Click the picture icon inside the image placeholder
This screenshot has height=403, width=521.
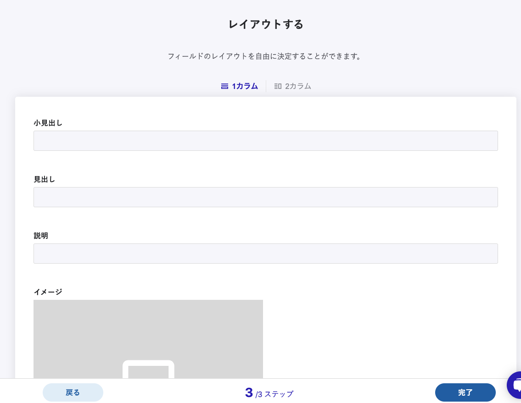pos(148,370)
